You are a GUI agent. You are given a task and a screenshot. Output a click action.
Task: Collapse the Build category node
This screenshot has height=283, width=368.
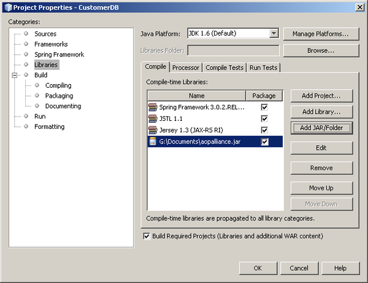(15, 75)
